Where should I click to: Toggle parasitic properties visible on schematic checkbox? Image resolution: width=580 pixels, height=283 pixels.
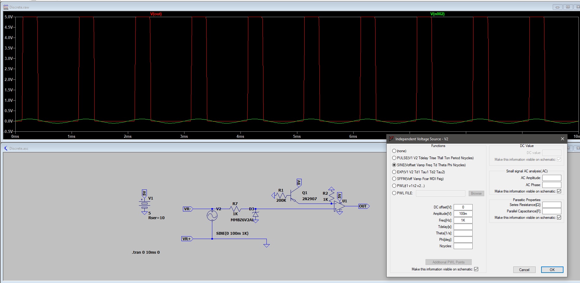pos(559,218)
